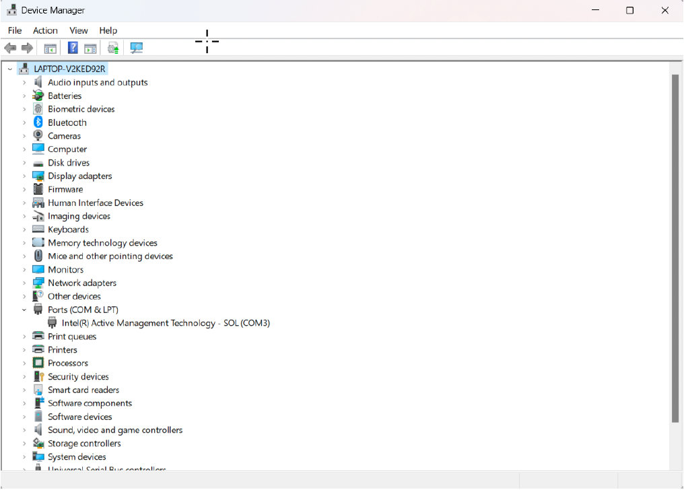Screen dimensions: 684x490
Task: Click the Batteries category icon
Action: coord(38,96)
